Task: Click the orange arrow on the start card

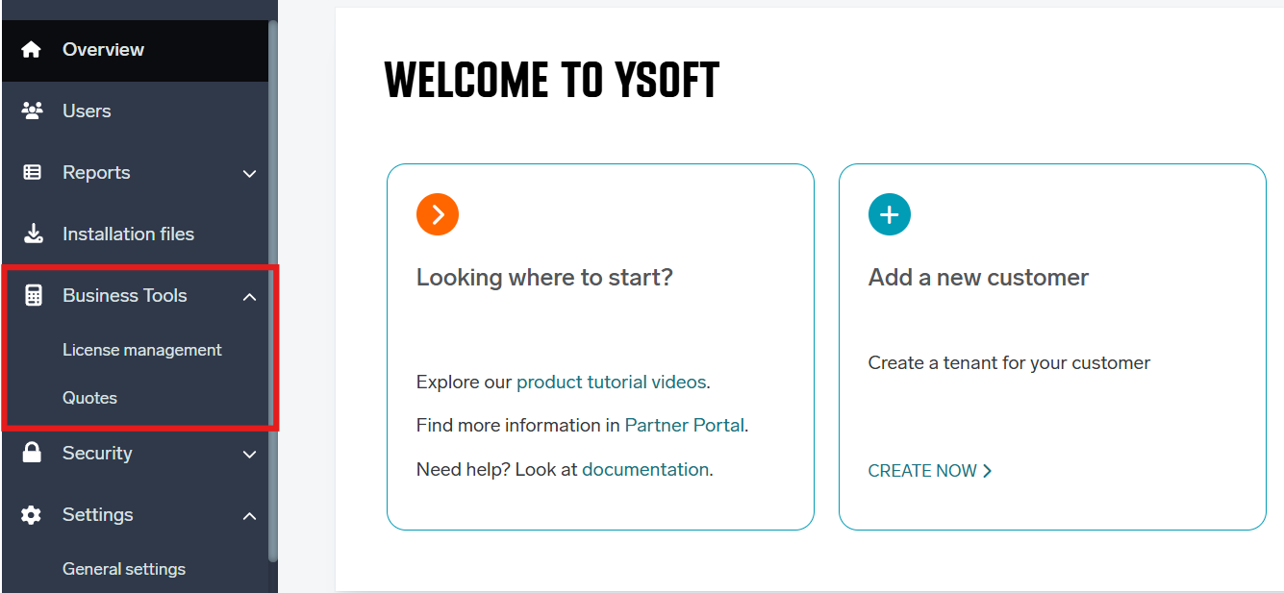Action: click(x=438, y=214)
